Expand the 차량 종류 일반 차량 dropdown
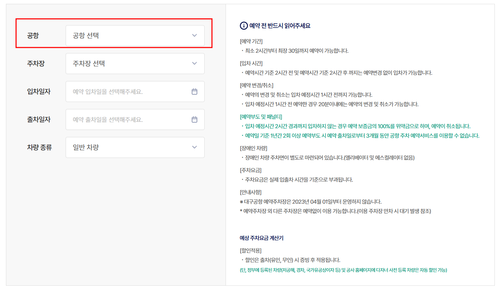The image size is (499, 291). [129, 147]
